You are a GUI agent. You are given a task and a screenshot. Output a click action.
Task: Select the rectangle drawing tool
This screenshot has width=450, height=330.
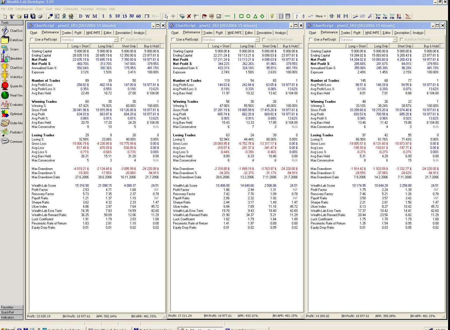[x=241, y=16]
